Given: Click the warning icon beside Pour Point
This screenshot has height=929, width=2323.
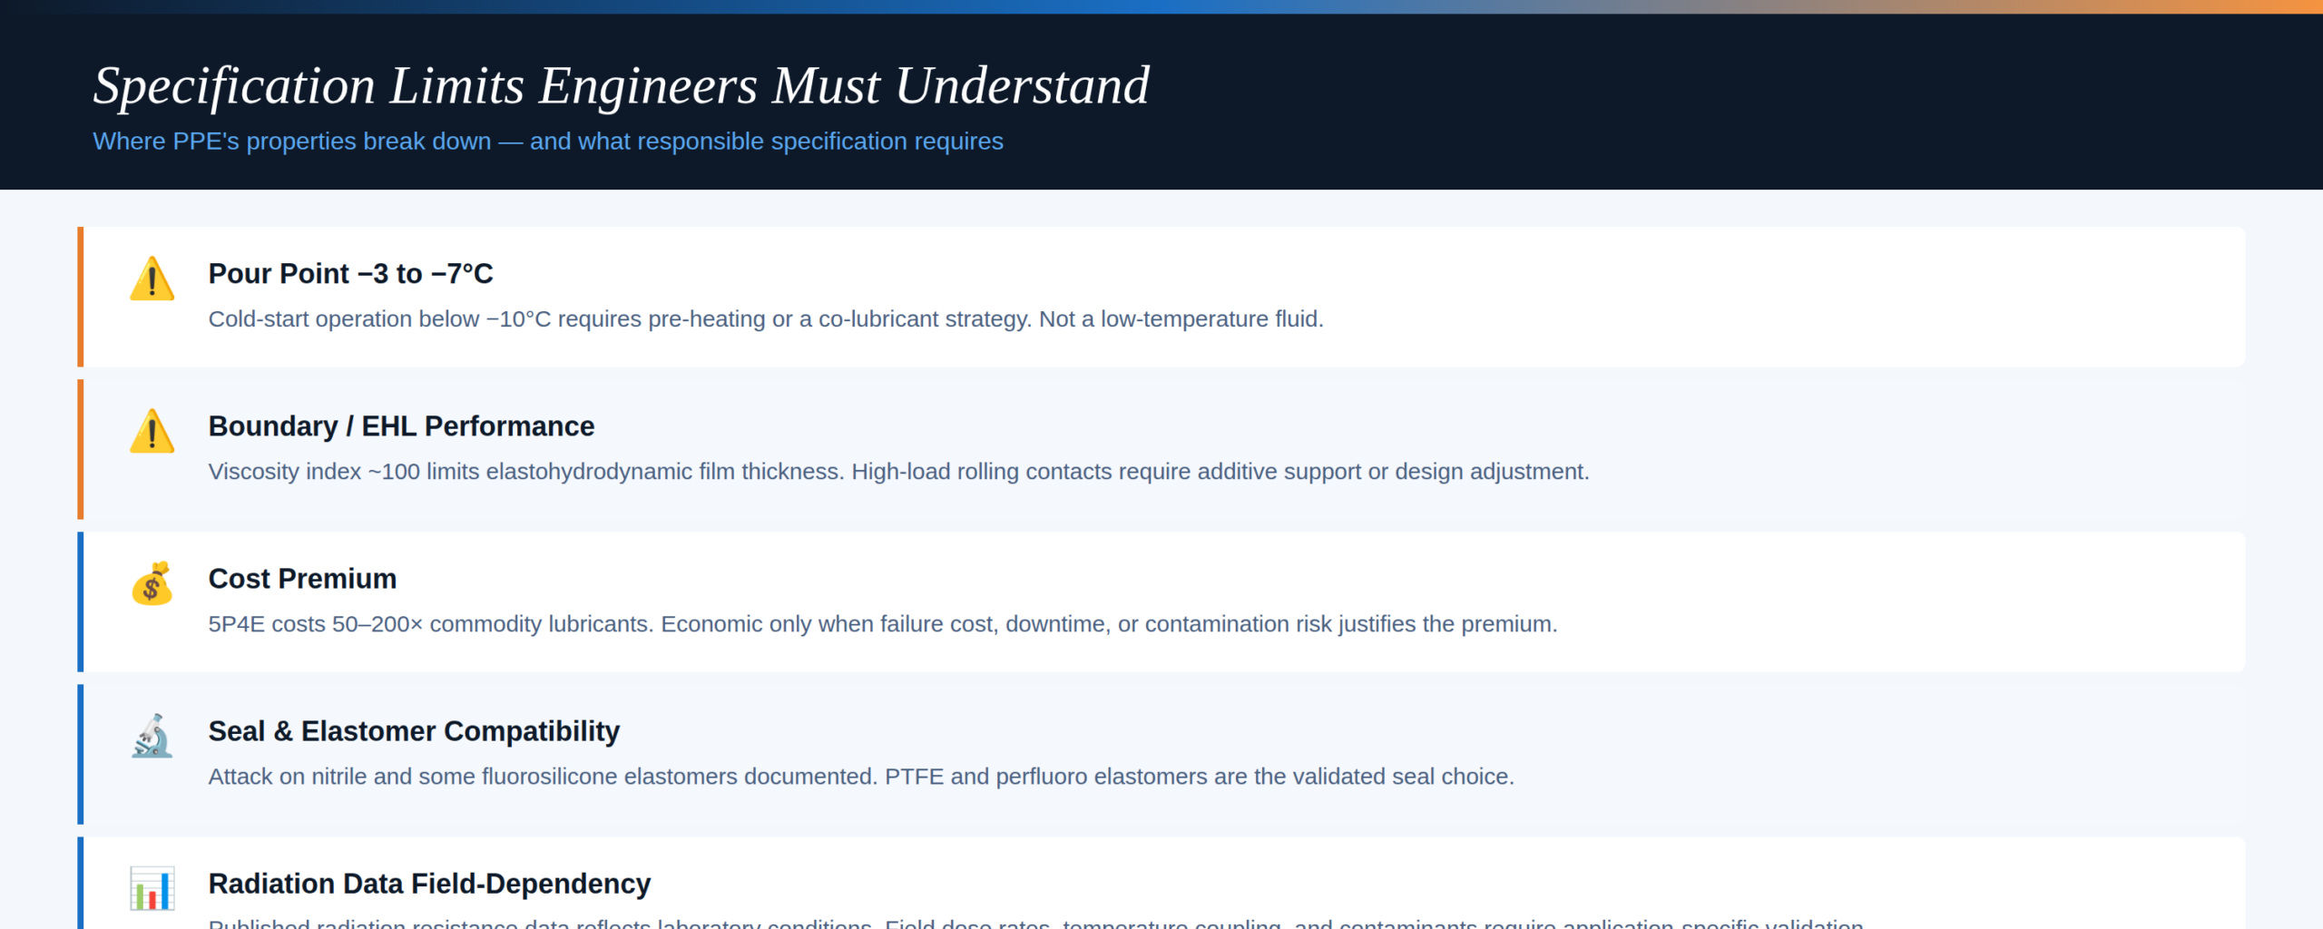Looking at the screenshot, I should coord(152,279).
